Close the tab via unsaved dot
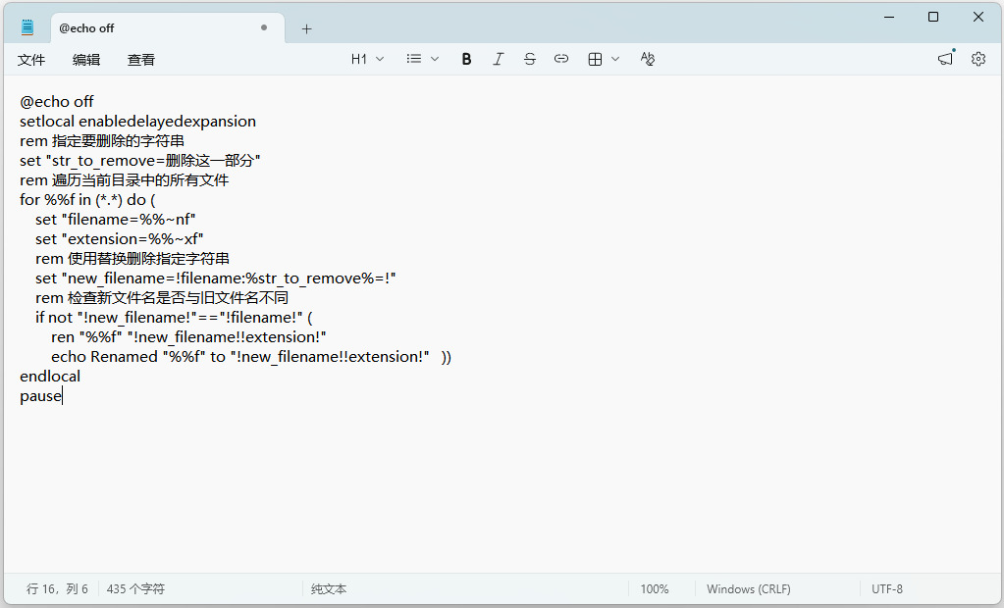Screen dimensions: 1004x608 click(x=264, y=27)
